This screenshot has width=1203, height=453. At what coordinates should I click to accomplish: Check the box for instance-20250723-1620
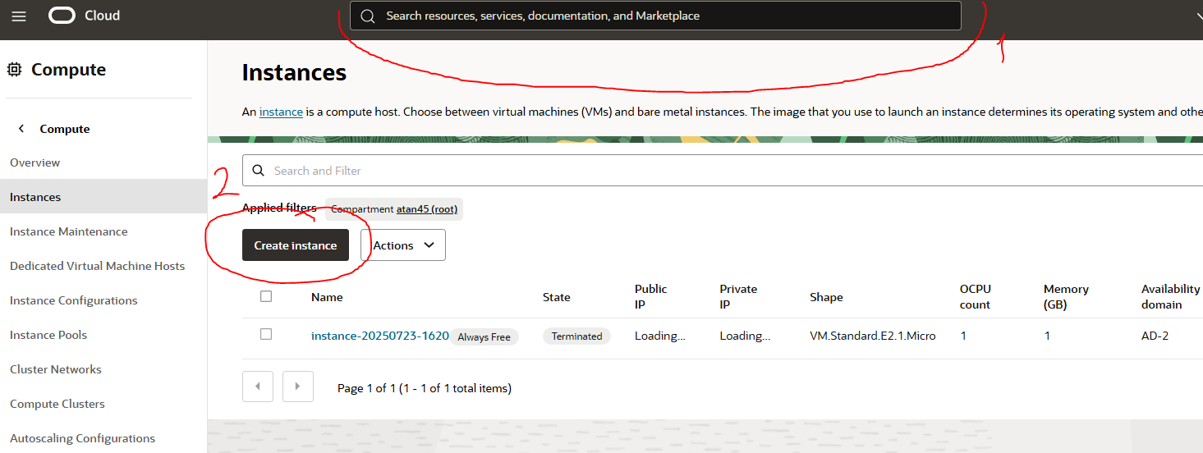point(266,334)
